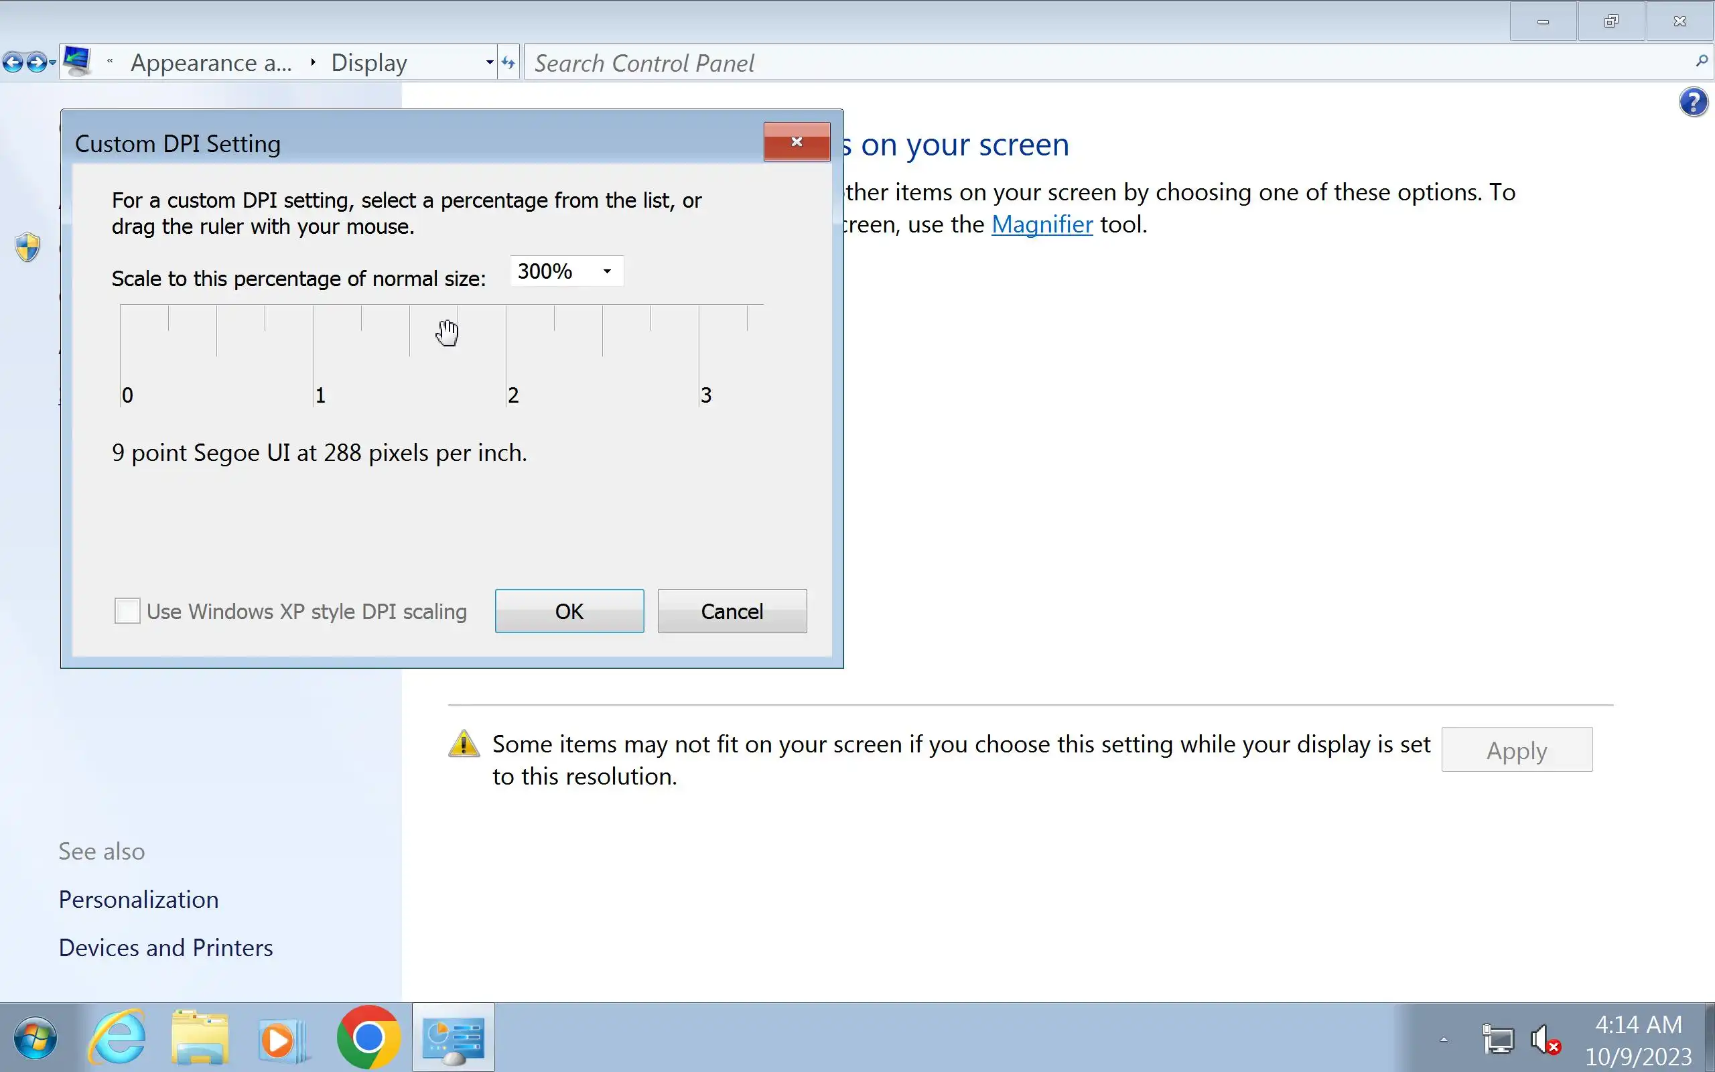The width and height of the screenshot is (1715, 1072).
Task: Open the address bar history dropdown arrow
Action: (489, 63)
